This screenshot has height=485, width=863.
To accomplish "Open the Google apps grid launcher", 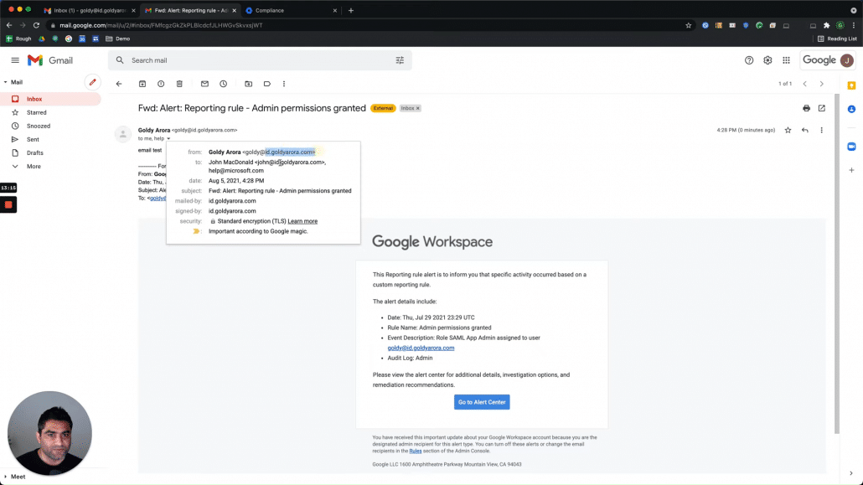I will click(x=786, y=60).
